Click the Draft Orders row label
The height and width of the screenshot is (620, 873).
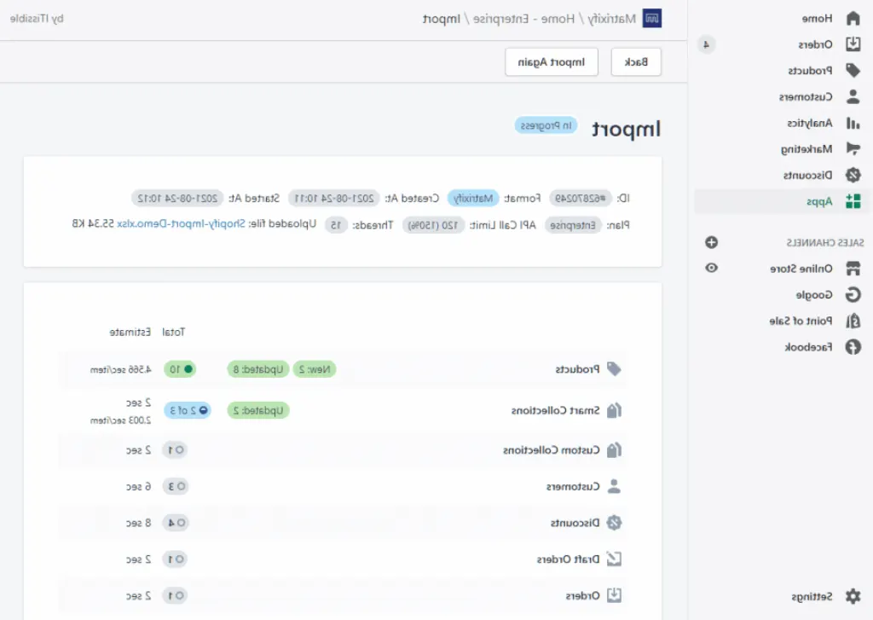[x=569, y=559]
